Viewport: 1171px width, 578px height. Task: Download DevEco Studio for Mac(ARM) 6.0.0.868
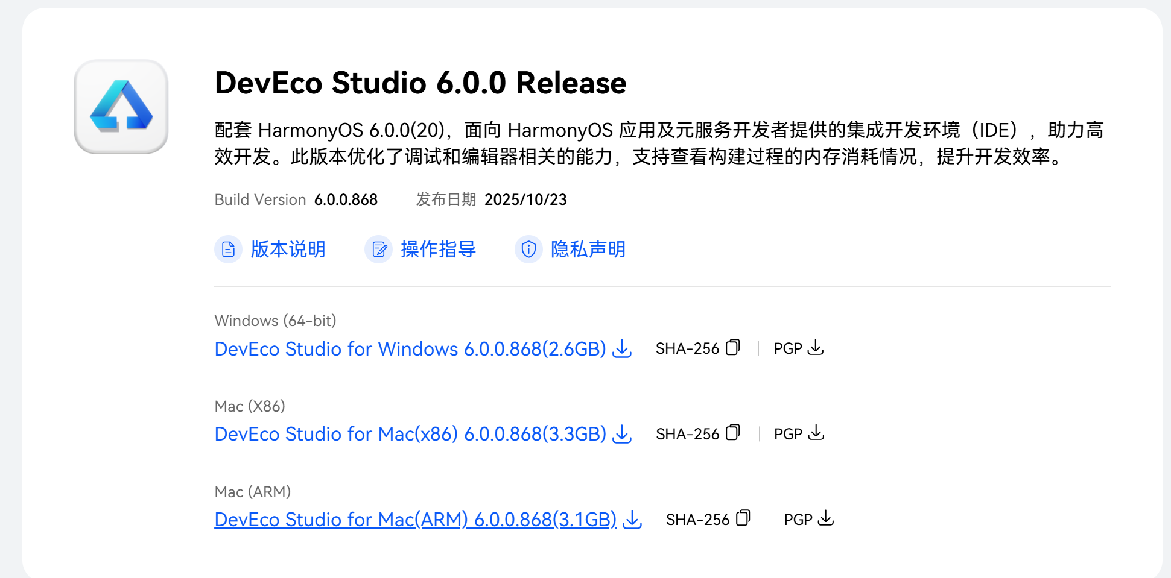(x=416, y=520)
